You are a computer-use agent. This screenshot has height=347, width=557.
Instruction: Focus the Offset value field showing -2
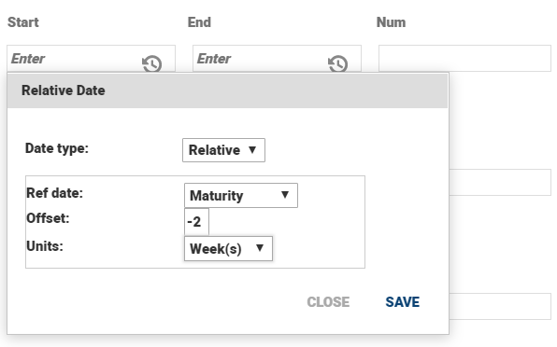pos(196,222)
